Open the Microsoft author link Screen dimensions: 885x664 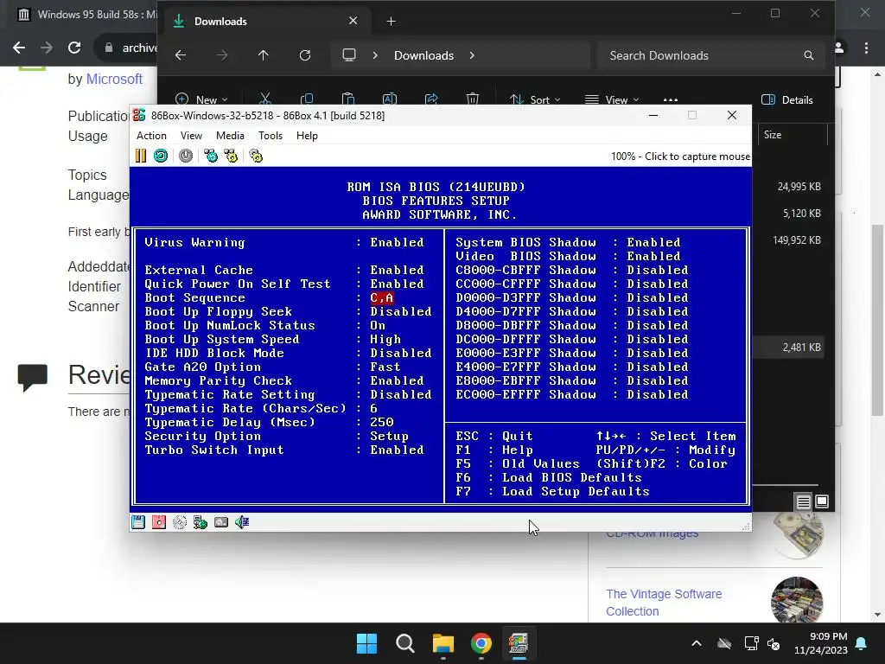114,79
